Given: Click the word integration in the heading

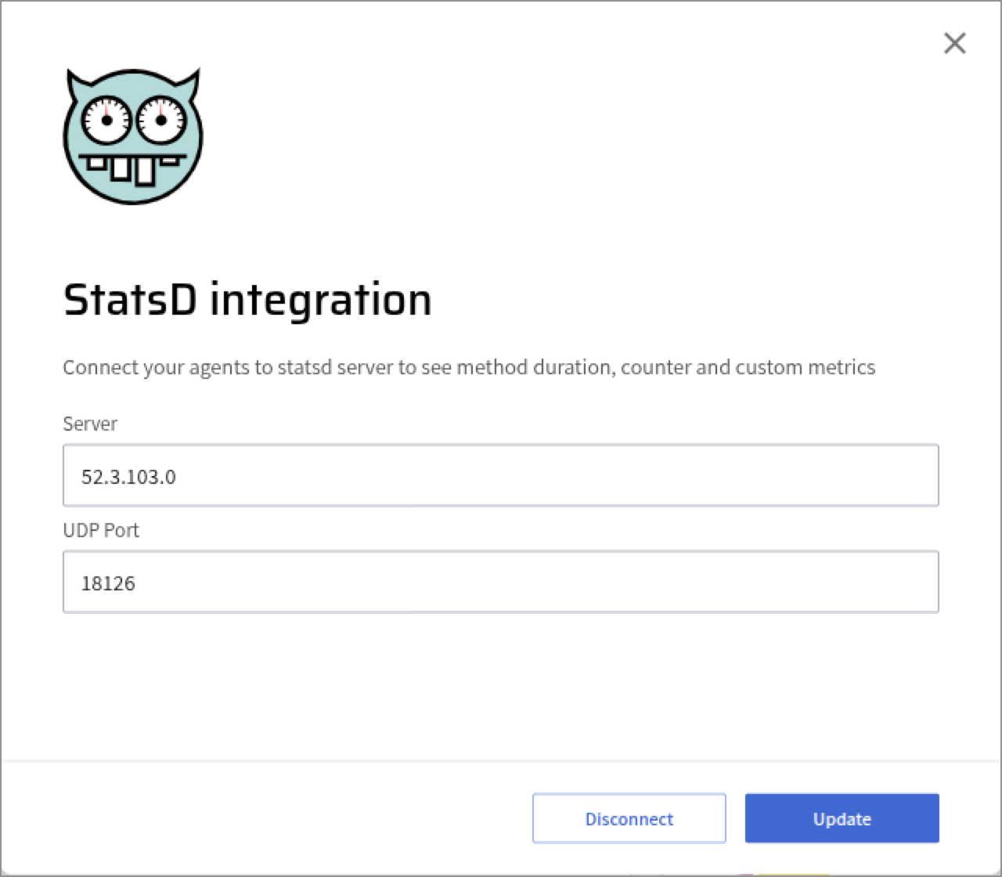Looking at the screenshot, I should pyautogui.click(x=321, y=300).
